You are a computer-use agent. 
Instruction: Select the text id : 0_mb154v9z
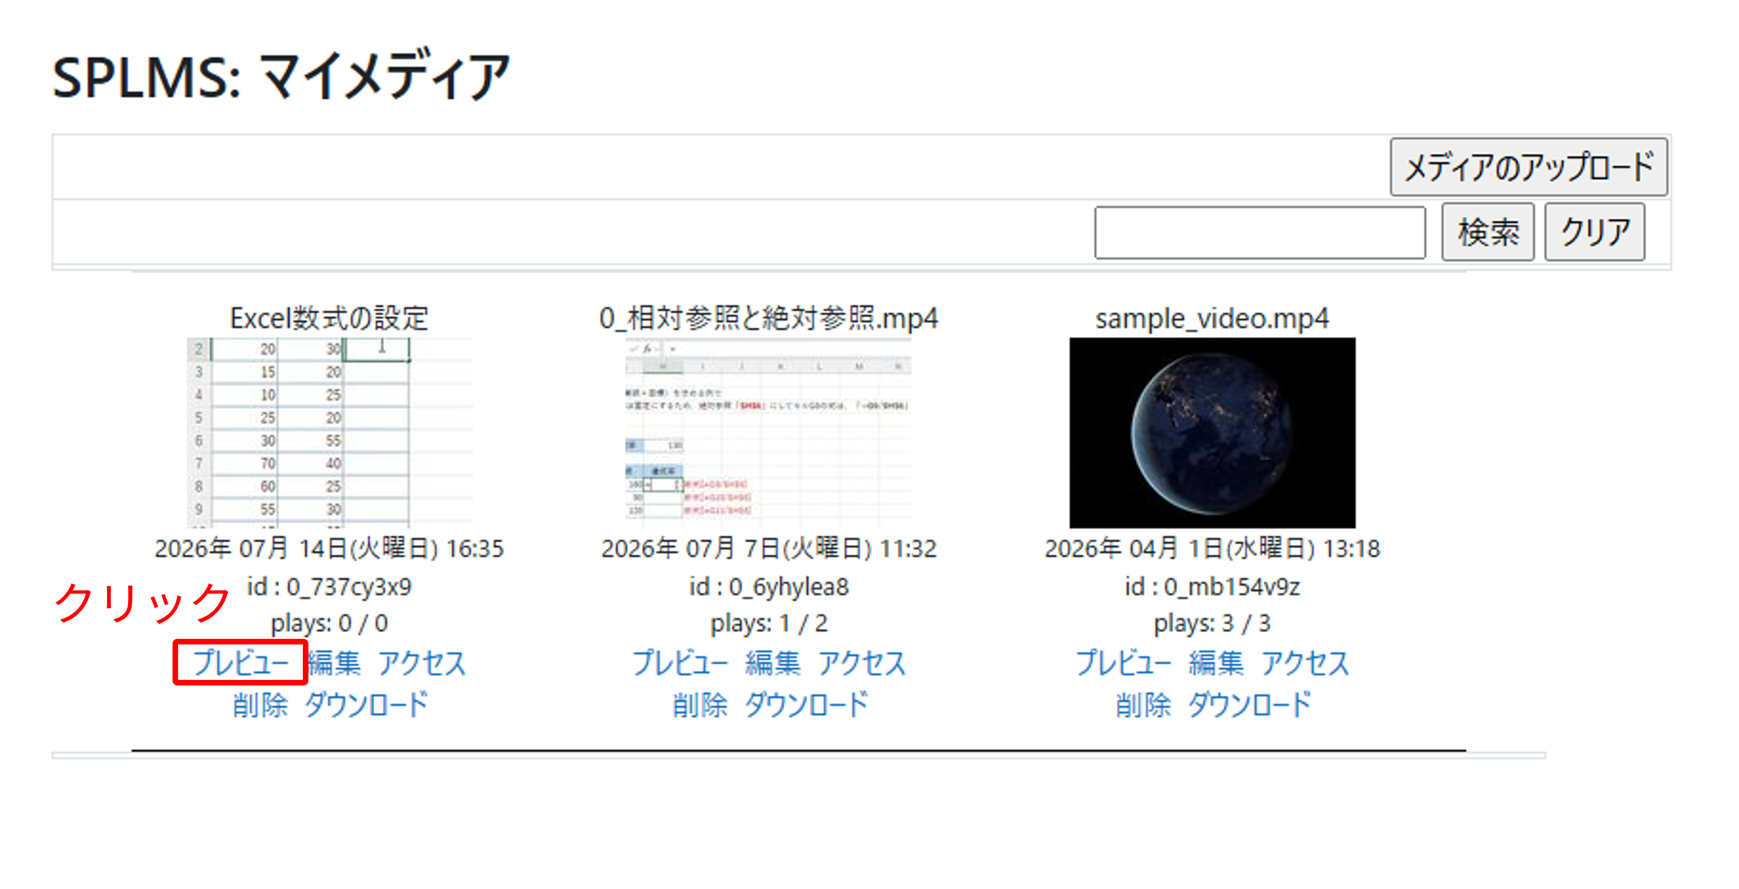(x=1212, y=587)
